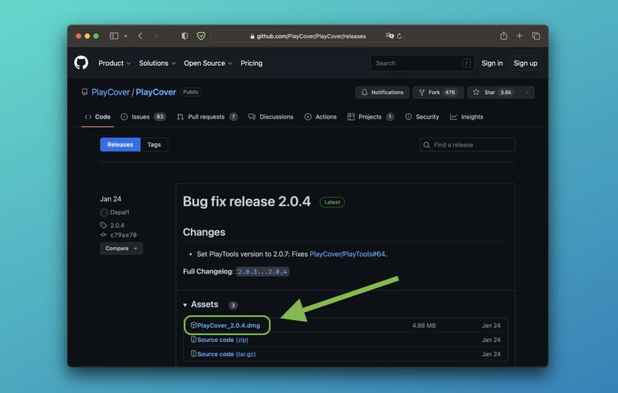
Task: Click the Sign up button
Action: (x=526, y=63)
